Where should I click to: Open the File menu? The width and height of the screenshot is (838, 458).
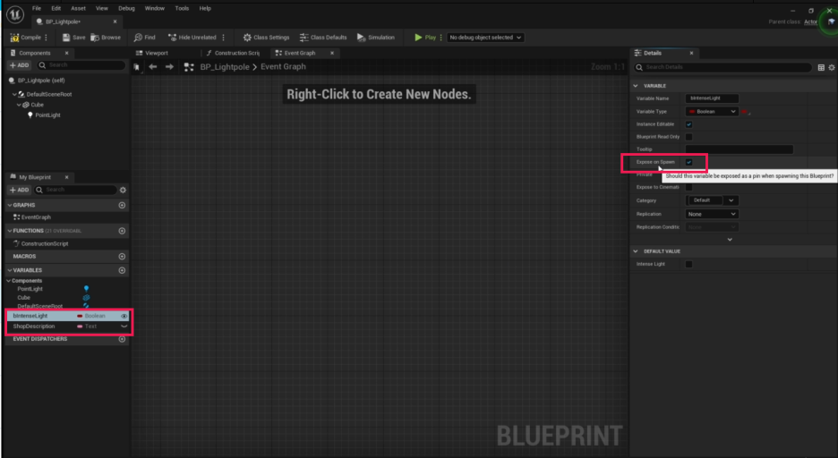pyautogui.click(x=37, y=9)
